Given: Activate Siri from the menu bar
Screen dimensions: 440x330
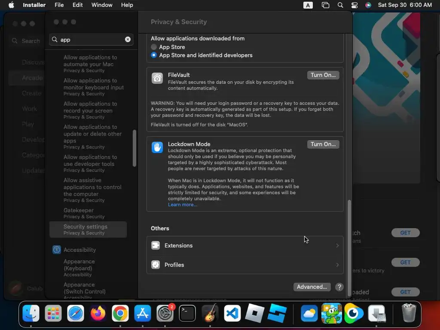Looking at the screenshot, I should (x=368, y=5).
